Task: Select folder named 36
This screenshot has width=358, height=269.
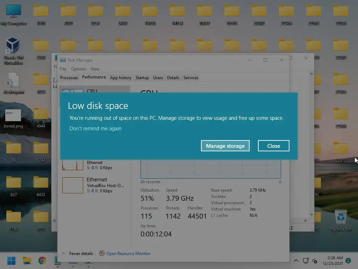Action: coord(14,152)
